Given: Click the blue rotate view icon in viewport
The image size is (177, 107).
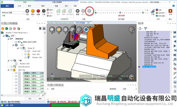Looking at the screenshot, I should point(86,30).
